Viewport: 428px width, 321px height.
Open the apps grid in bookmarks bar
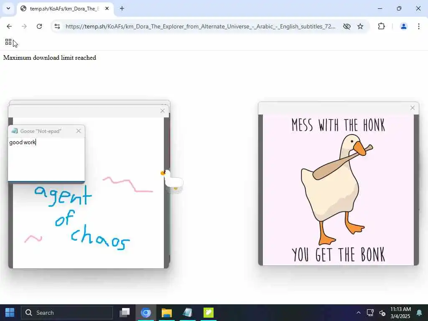click(8, 42)
